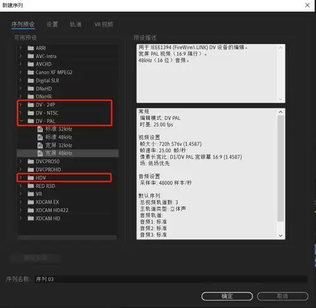Click the XDCAM HD422 folder icon
316x308 pixels.
31,210
